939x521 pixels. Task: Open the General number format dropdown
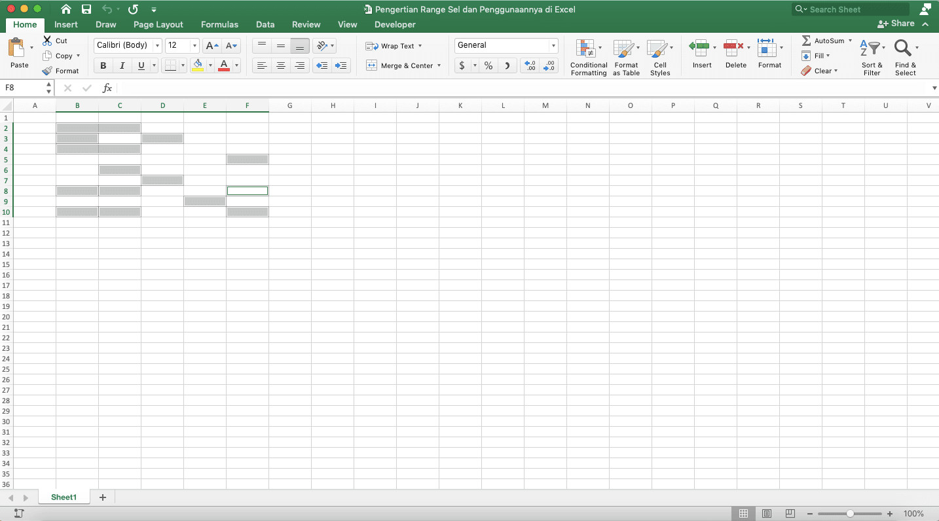[x=553, y=46]
